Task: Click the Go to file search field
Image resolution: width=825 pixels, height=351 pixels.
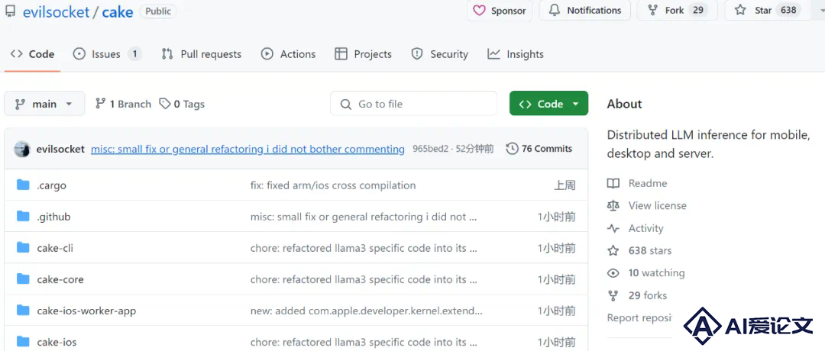Action: 413,104
